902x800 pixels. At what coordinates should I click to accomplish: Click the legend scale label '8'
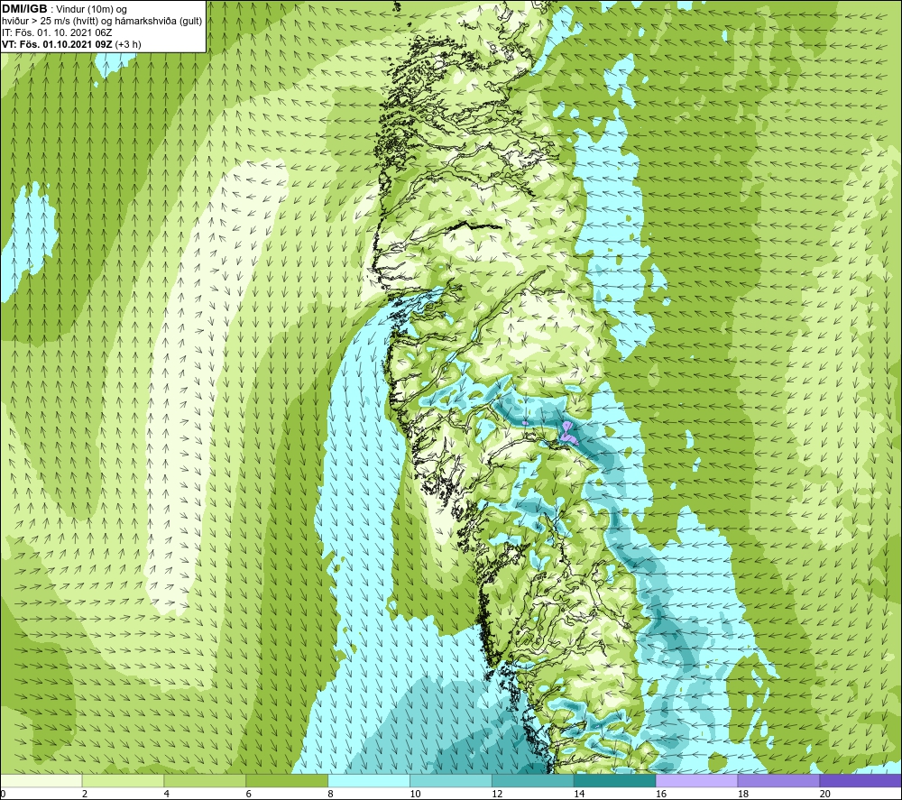[331, 794]
